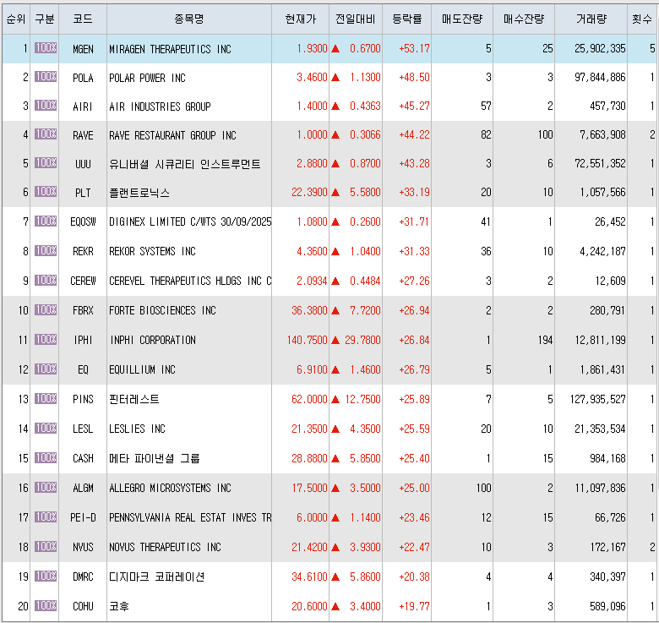
Task: Sort by the 등락률 column header
Action: [407, 19]
